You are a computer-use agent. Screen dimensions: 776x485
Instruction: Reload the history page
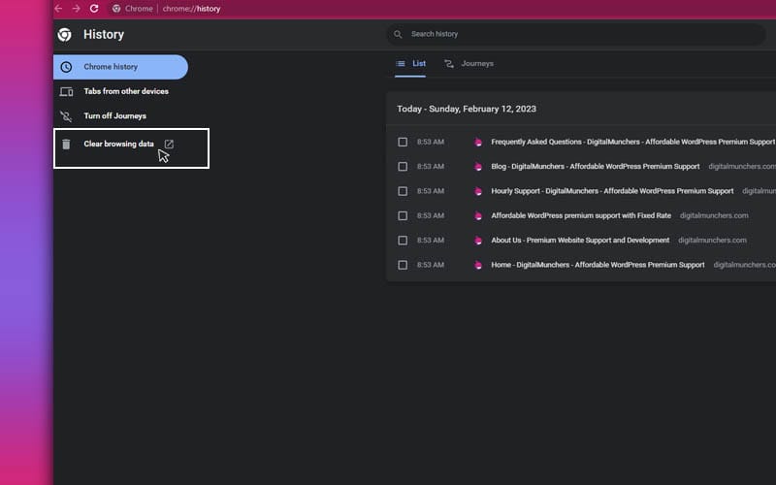[94, 9]
